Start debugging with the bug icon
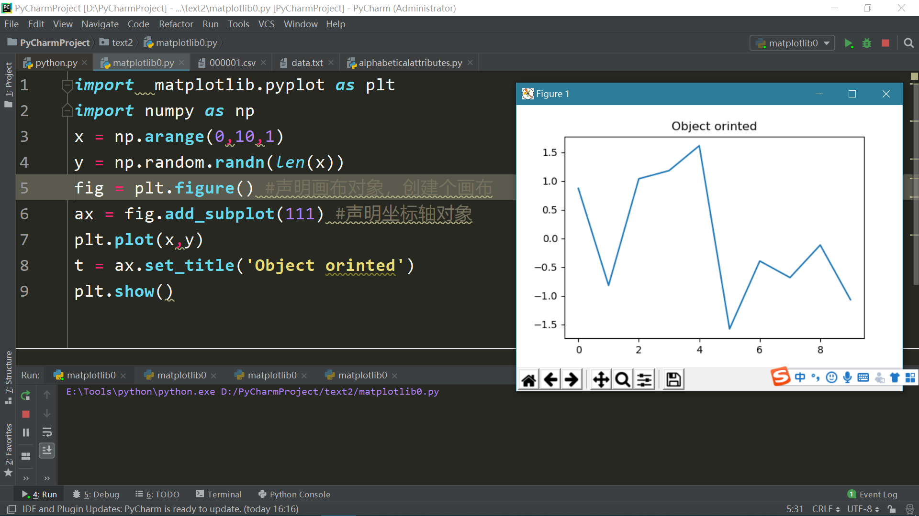 (x=867, y=43)
